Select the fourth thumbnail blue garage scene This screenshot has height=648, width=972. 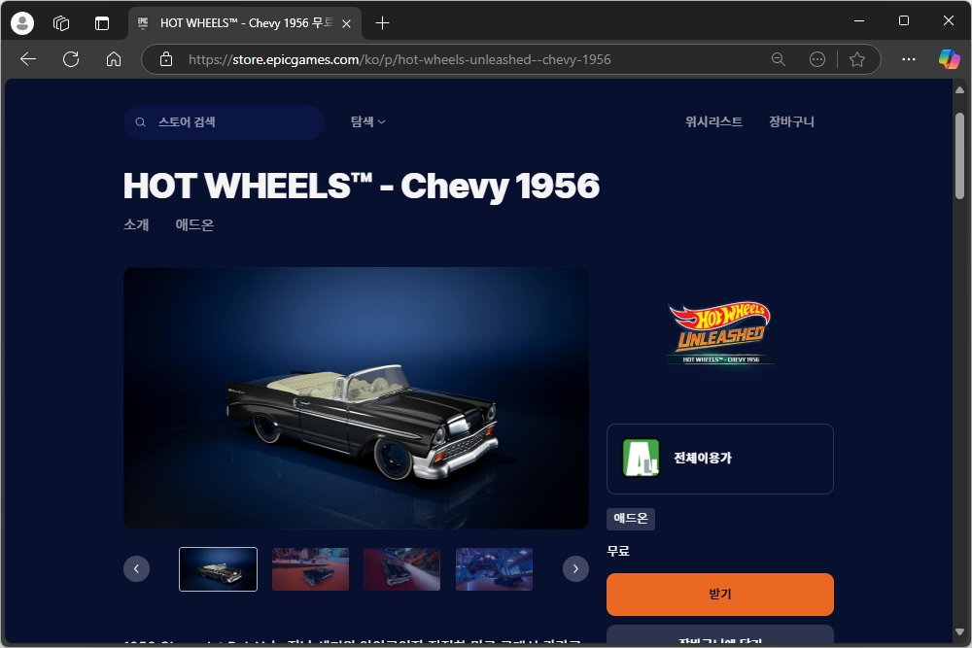[494, 569]
